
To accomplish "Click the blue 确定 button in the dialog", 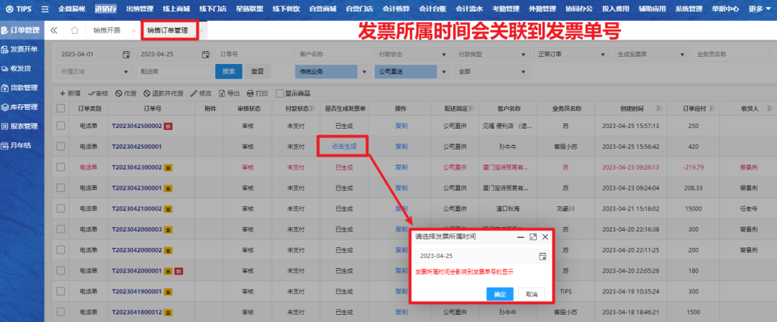I will click(500, 295).
